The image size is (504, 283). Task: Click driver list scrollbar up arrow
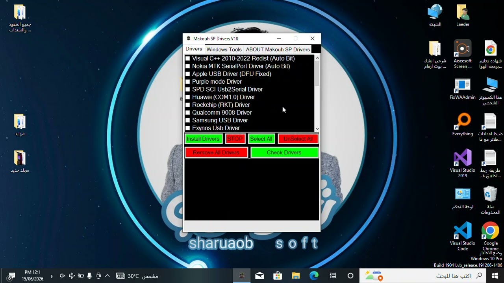(317, 58)
